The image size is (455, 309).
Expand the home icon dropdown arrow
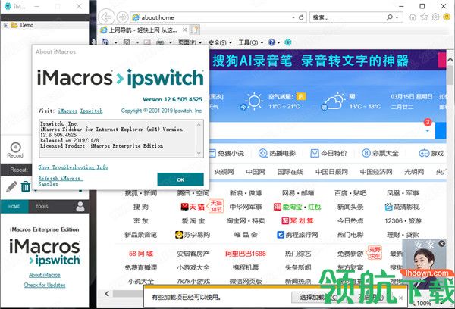click(116, 42)
